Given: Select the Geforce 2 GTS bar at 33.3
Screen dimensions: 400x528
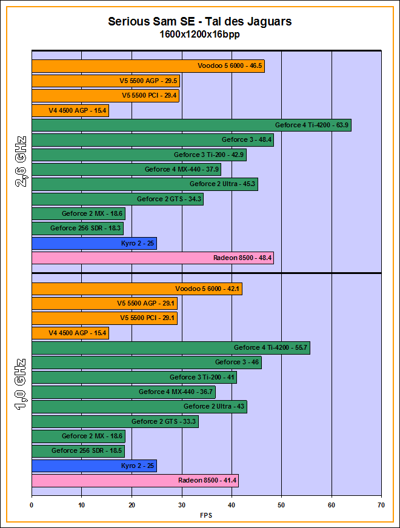Looking at the screenshot, I should [x=115, y=422].
